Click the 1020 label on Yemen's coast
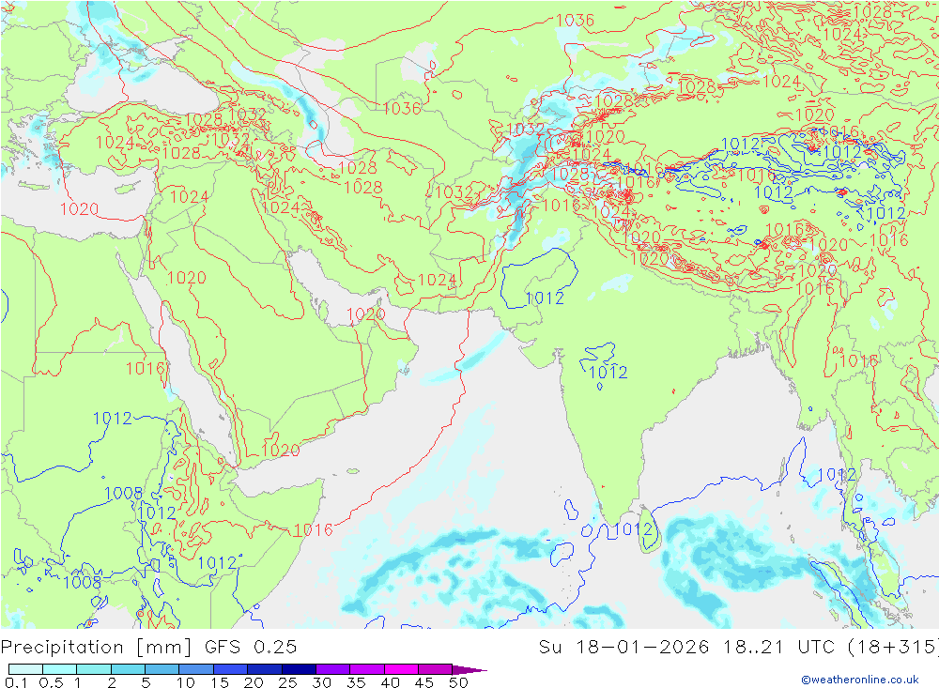 [x=280, y=451]
